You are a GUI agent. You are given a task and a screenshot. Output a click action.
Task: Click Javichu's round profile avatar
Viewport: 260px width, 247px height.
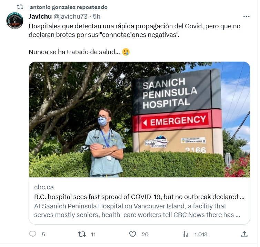pyautogui.click(x=15, y=21)
